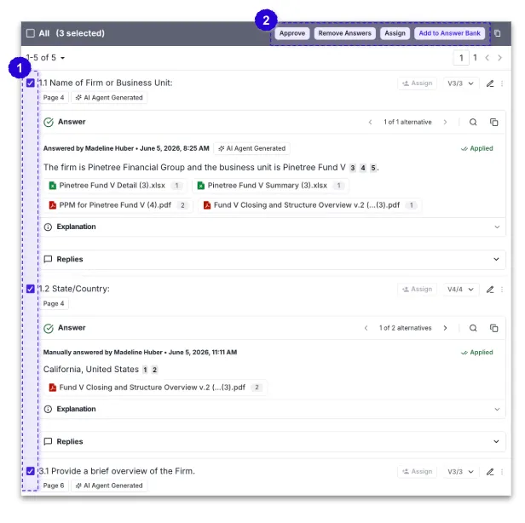Open Pinetree Fund V Summary (3).xlsx source
This screenshot has width=525, height=523.
point(270,186)
